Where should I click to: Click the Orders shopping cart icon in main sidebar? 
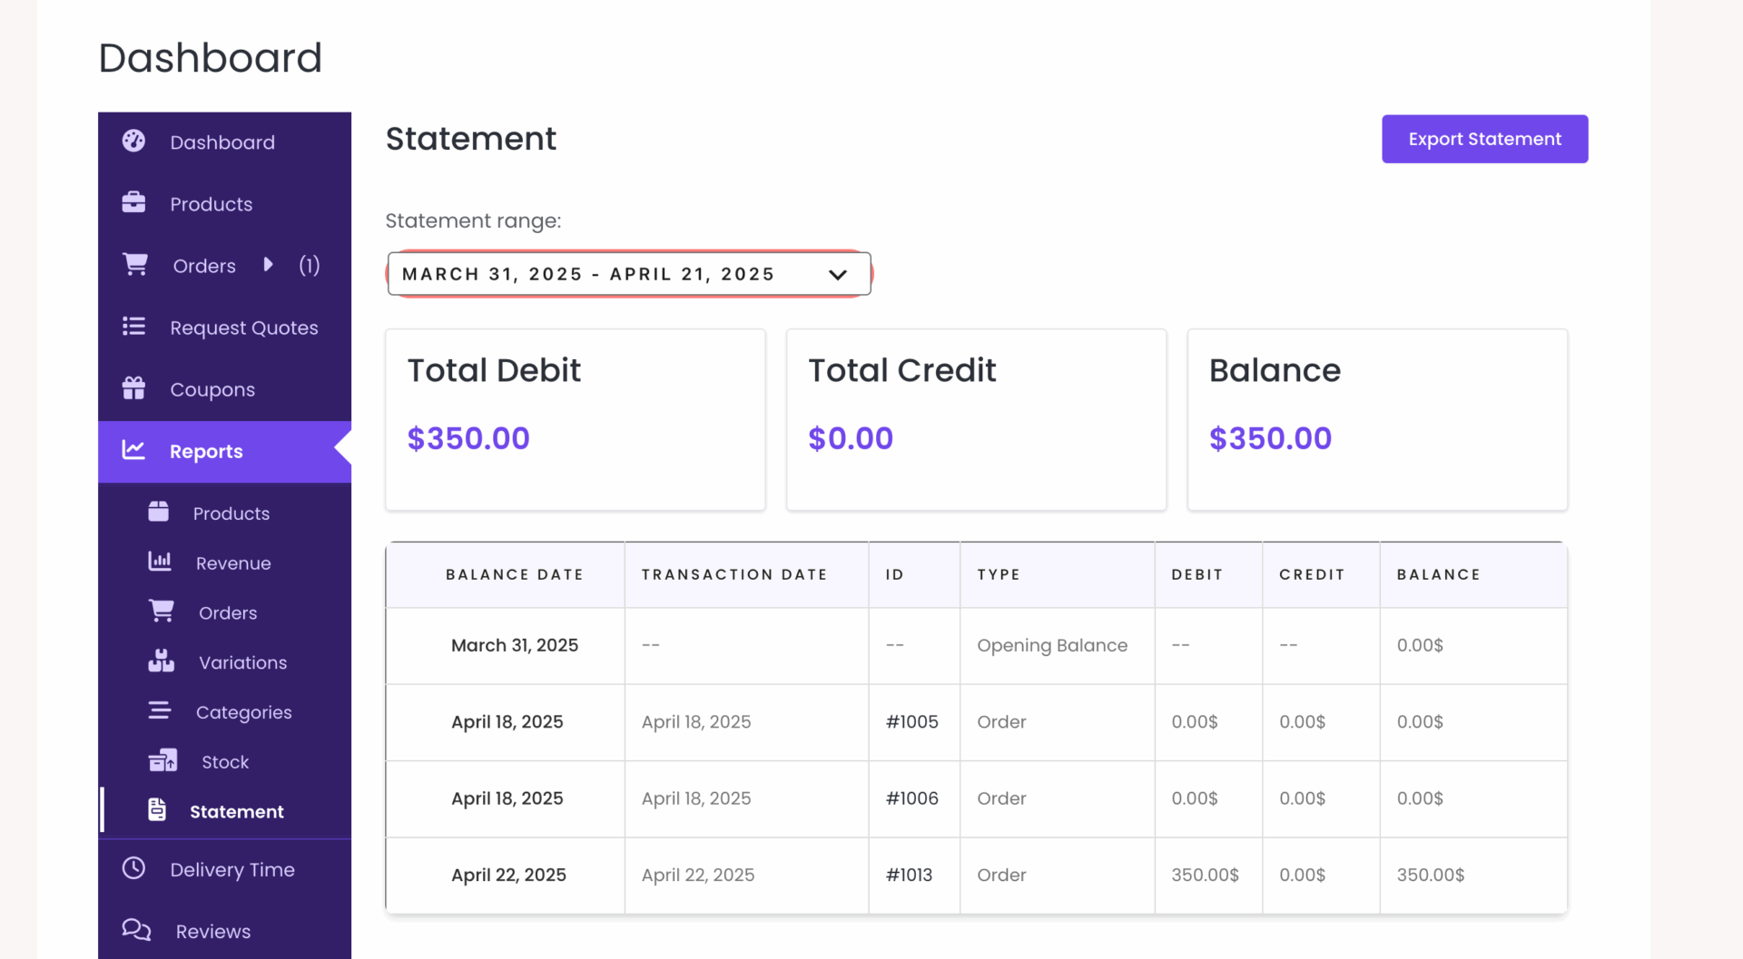[x=135, y=264]
